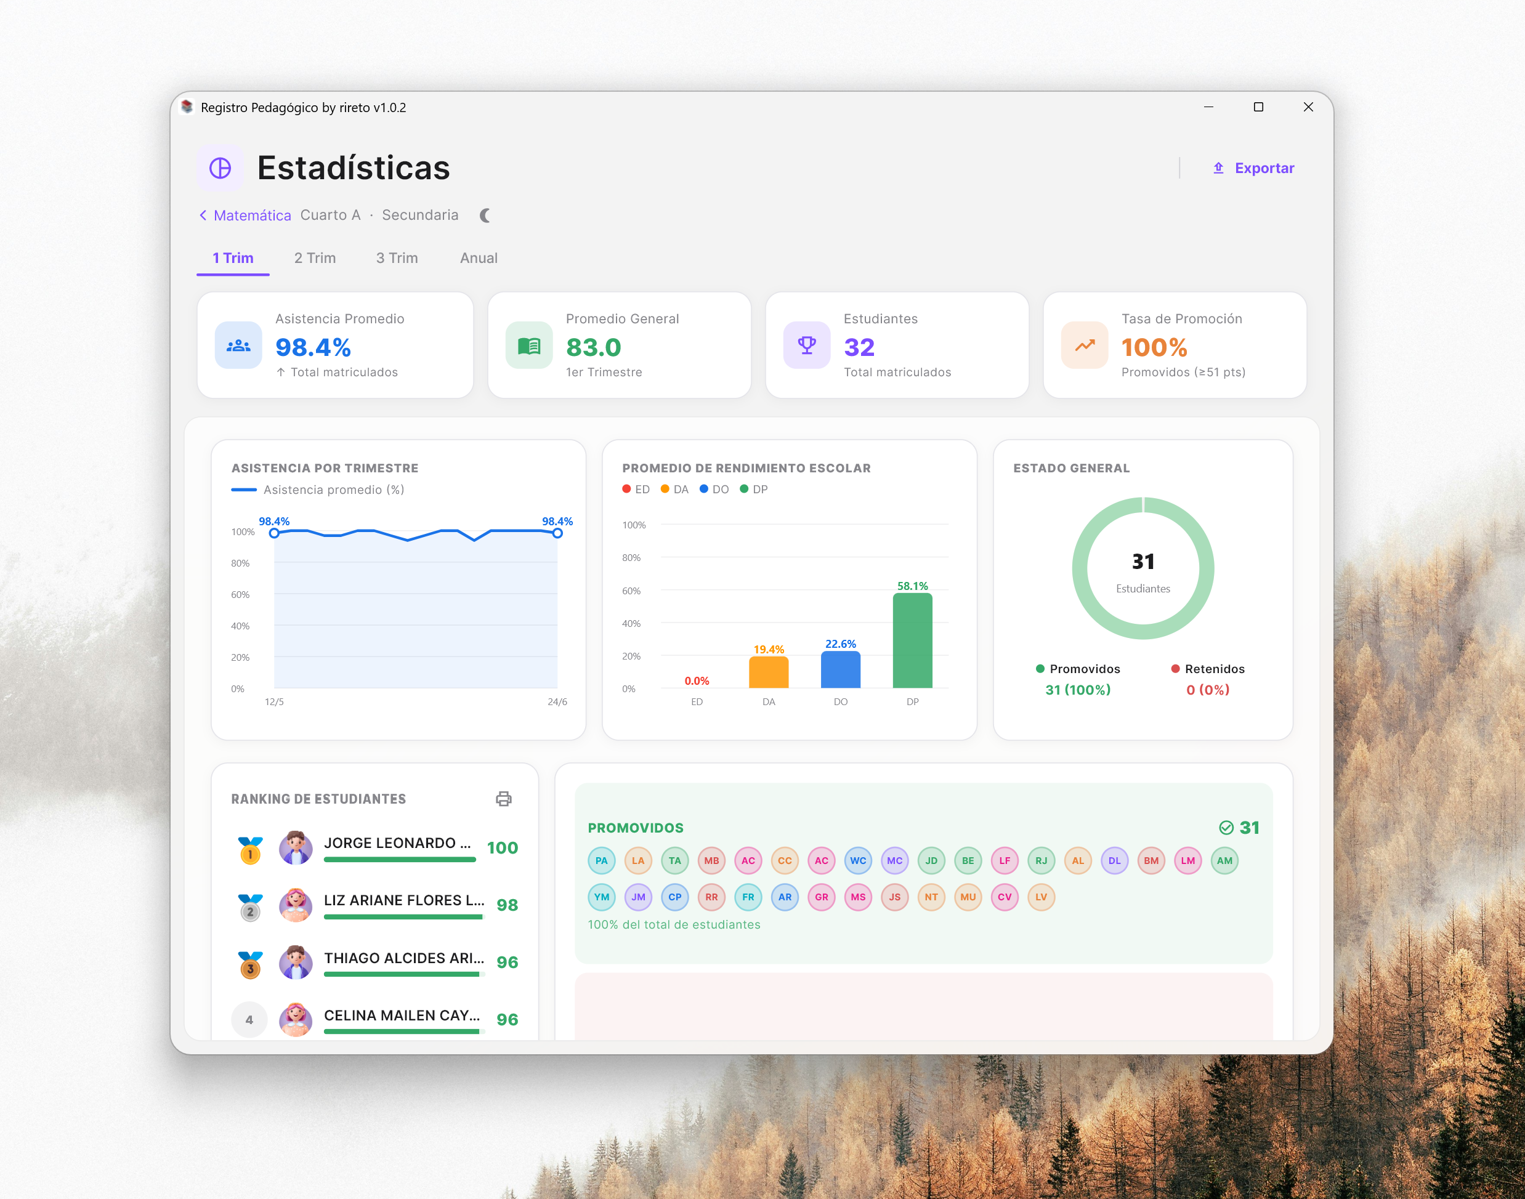Switch to the 2 Trim tab
The image size is (1525, 1199).
315,257
